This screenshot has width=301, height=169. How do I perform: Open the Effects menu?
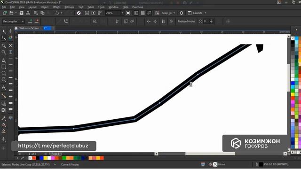pyautogui.click(x=56, y=7)
